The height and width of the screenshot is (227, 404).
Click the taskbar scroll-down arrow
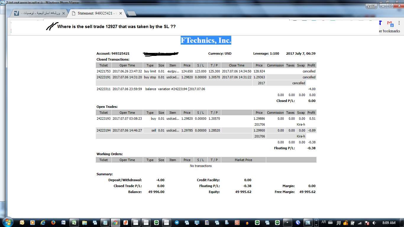316,224
